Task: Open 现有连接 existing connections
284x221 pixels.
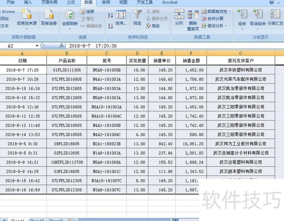Action: (49, 18)
